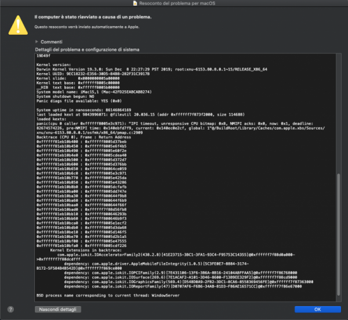Click backtrace row 0xffffff81eb10bfa0
This screenshot has height=320, width=348.
click(x=81, y=245)
